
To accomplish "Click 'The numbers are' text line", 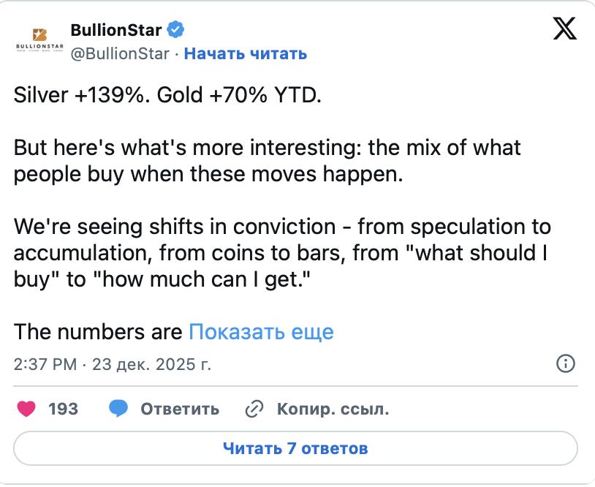I will pyautogui.click(x=98, y=331).
